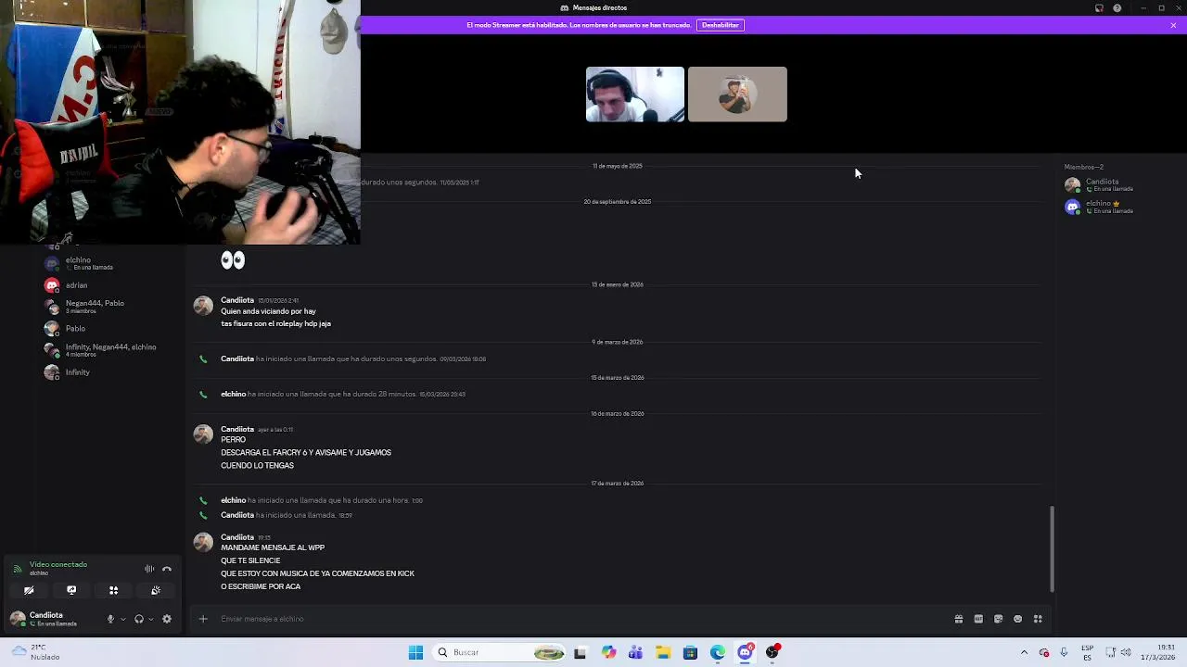
Task: Open the inbox icon in title bar
Action: (x=1099, y=8)
